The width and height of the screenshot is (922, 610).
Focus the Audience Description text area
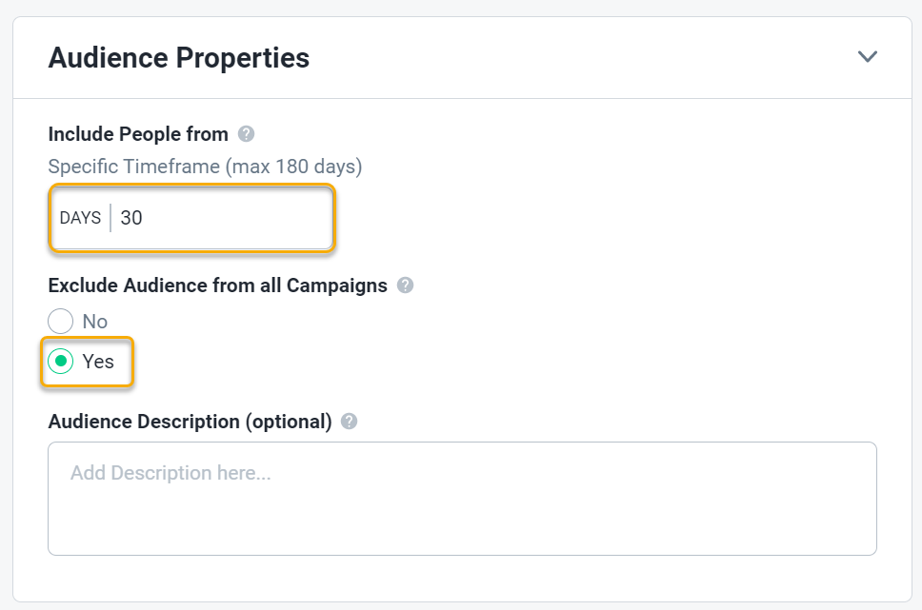pos(462,498)
